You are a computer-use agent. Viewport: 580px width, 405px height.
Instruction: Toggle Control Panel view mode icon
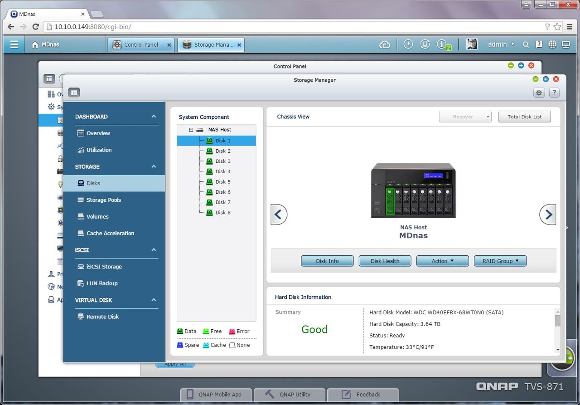49,79
